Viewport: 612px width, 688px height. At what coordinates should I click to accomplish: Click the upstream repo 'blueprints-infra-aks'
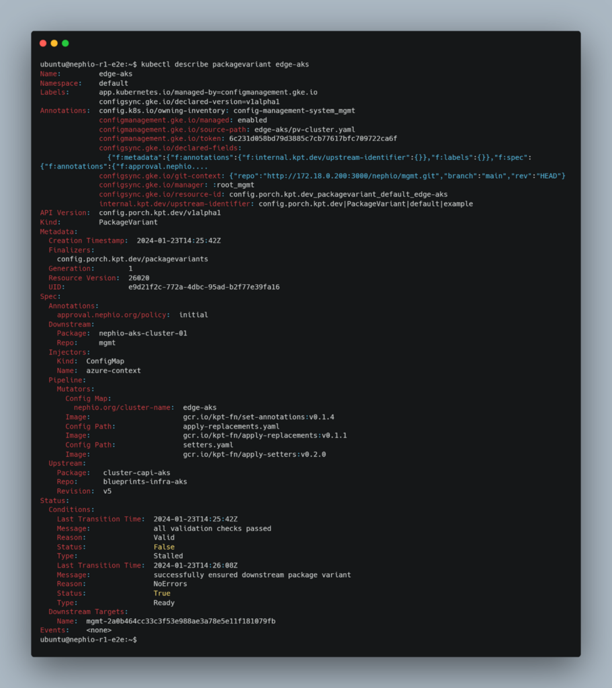click(145, 482)
